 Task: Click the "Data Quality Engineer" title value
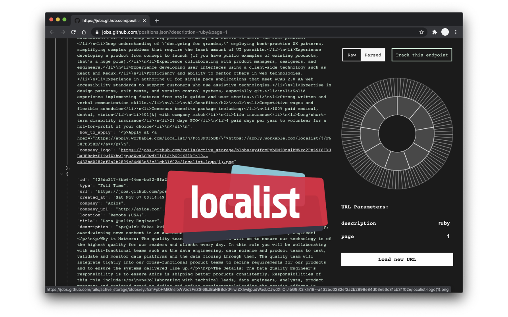point(130,221)
